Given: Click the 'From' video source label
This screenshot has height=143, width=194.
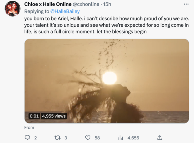Looking at the screenshot, I should point(29,127).
